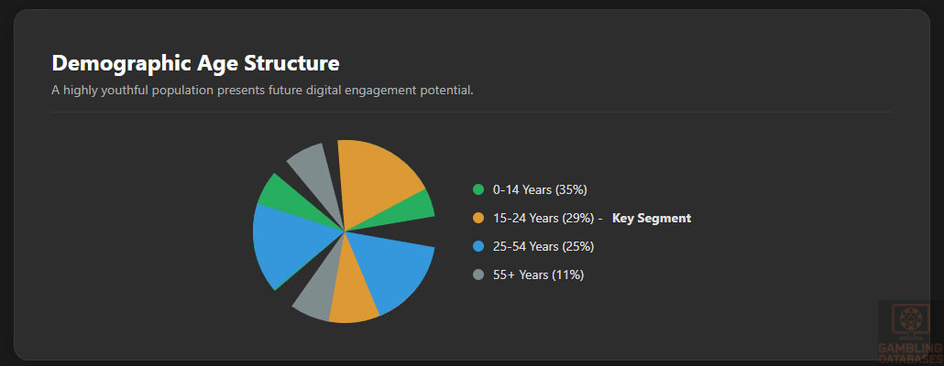Click the blue pie slice on the left

point(283,245)
